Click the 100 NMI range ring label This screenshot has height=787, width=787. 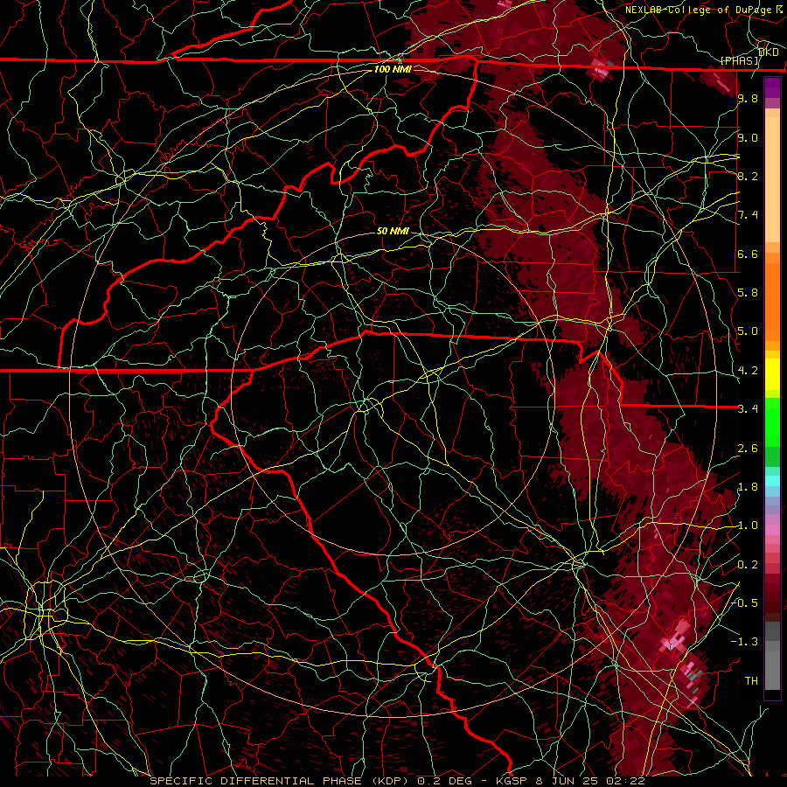coord(393,69)
